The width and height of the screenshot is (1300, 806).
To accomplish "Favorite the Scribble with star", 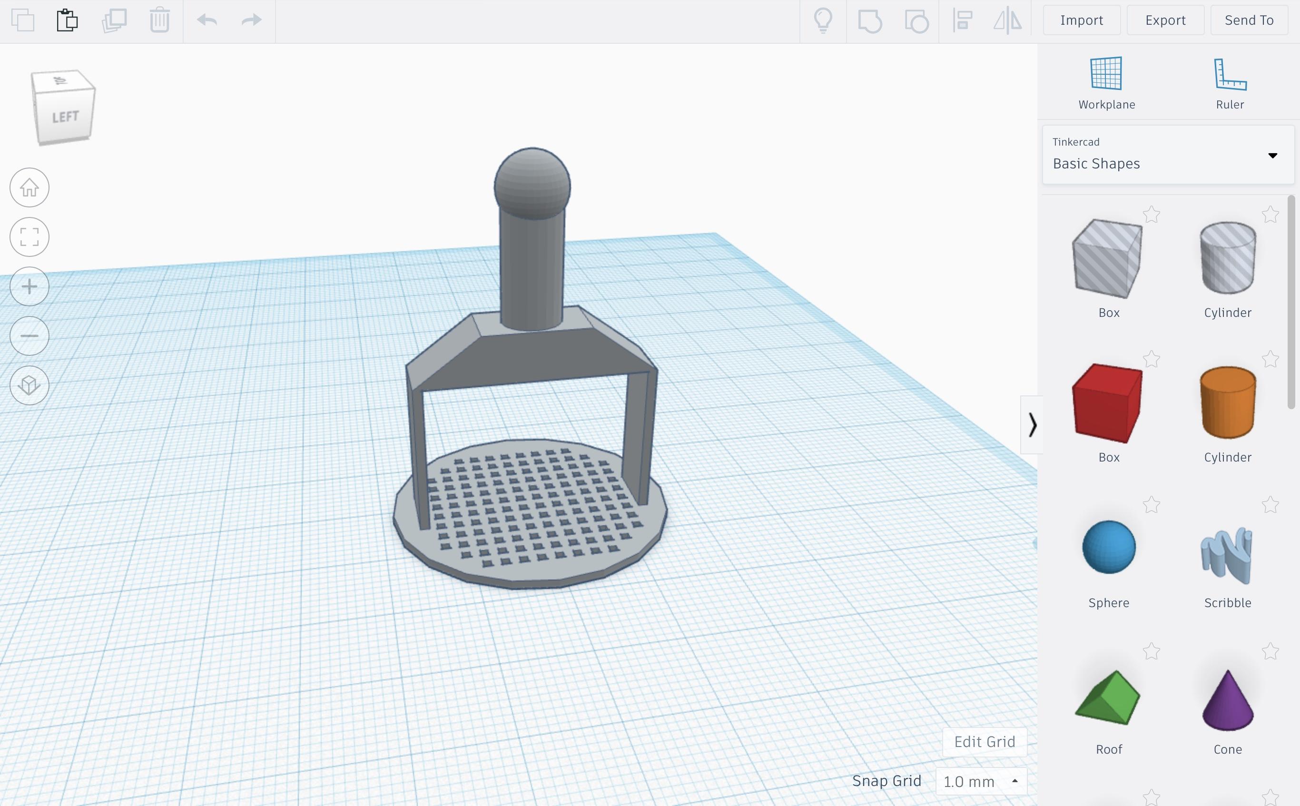I will pos(1270,504).
